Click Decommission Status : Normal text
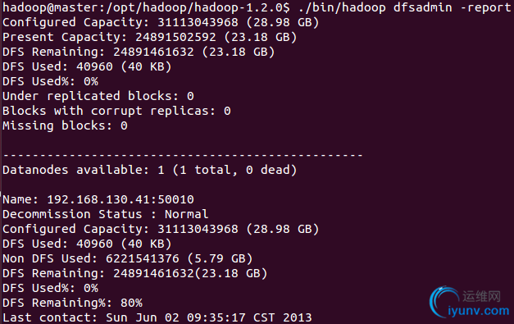The width and height of the screenshot is (514, 324). click(105, 214)
